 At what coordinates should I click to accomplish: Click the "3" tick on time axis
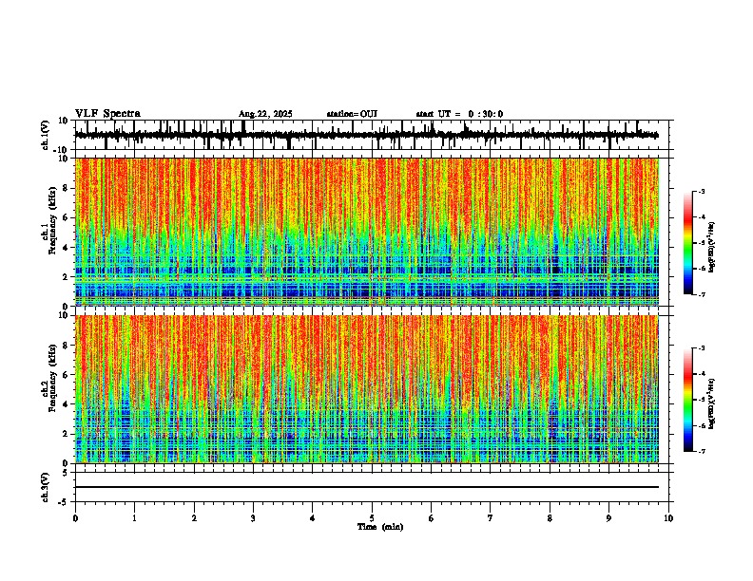pyautogui.click(x=253, y=518)
